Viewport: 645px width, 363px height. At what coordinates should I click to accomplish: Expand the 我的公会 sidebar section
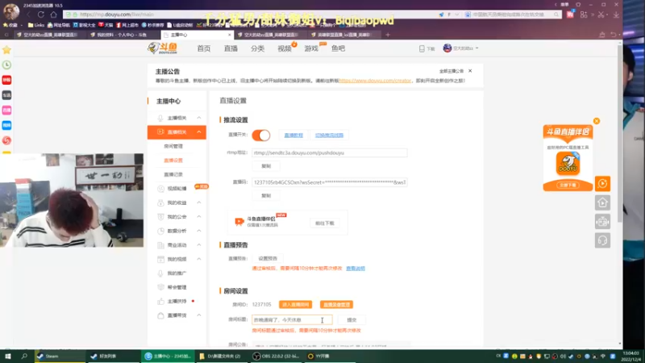click(x=198, y=216)
